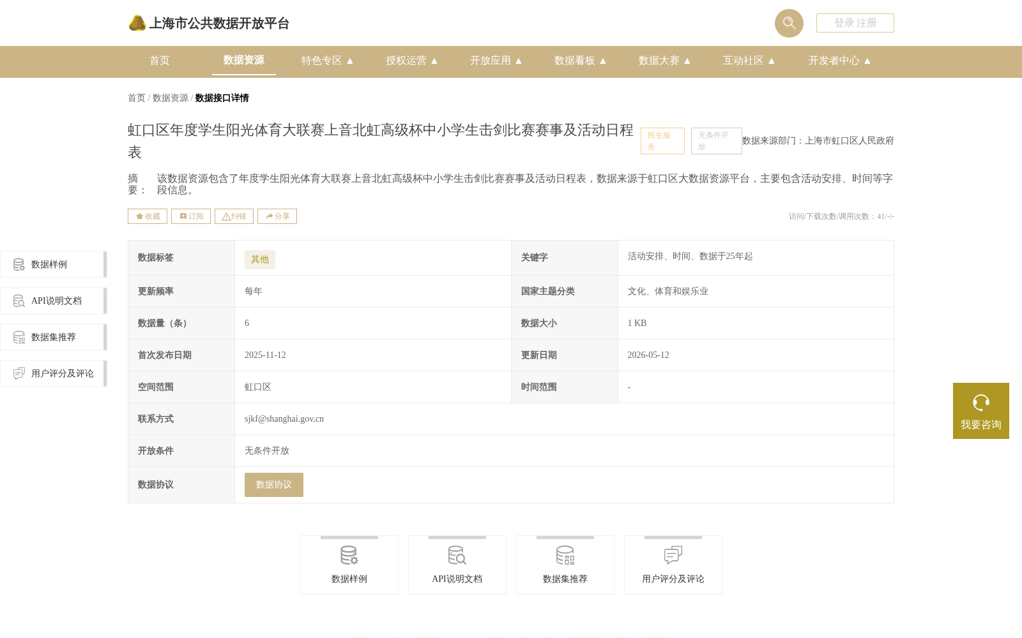Click the 订阅 subscribe icon

[x=183, y=216]
